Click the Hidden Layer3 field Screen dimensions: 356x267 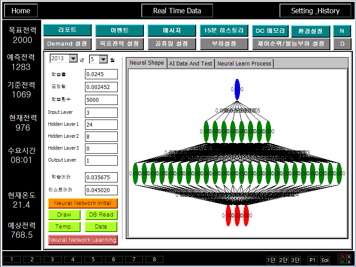coord(101,148)
